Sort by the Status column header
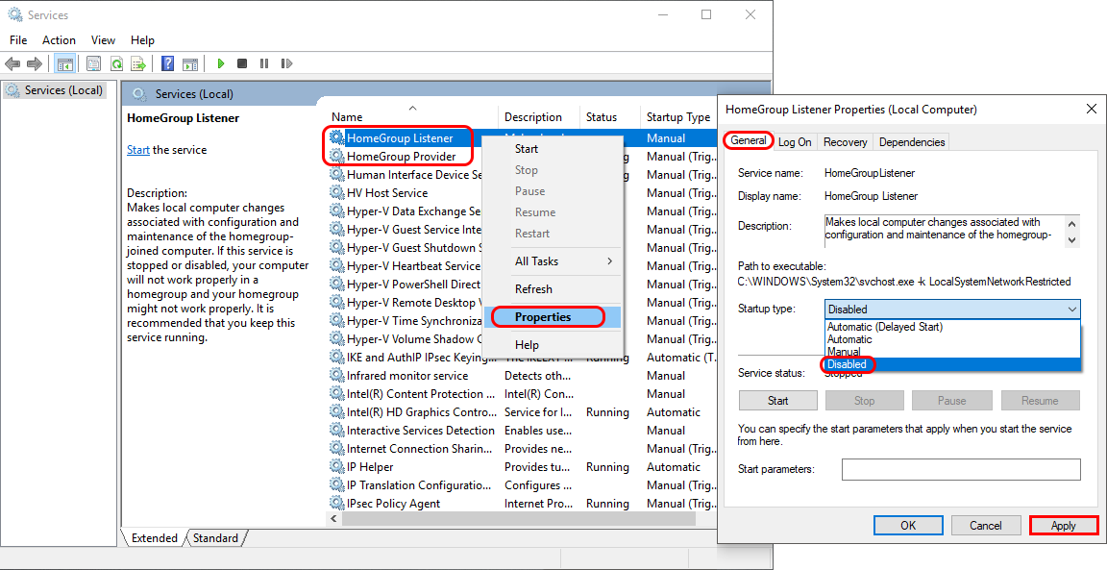This screenshot has height=570, width=1107. 609,117
